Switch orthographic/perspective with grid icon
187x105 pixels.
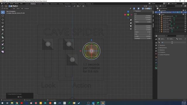pos(131,29)
